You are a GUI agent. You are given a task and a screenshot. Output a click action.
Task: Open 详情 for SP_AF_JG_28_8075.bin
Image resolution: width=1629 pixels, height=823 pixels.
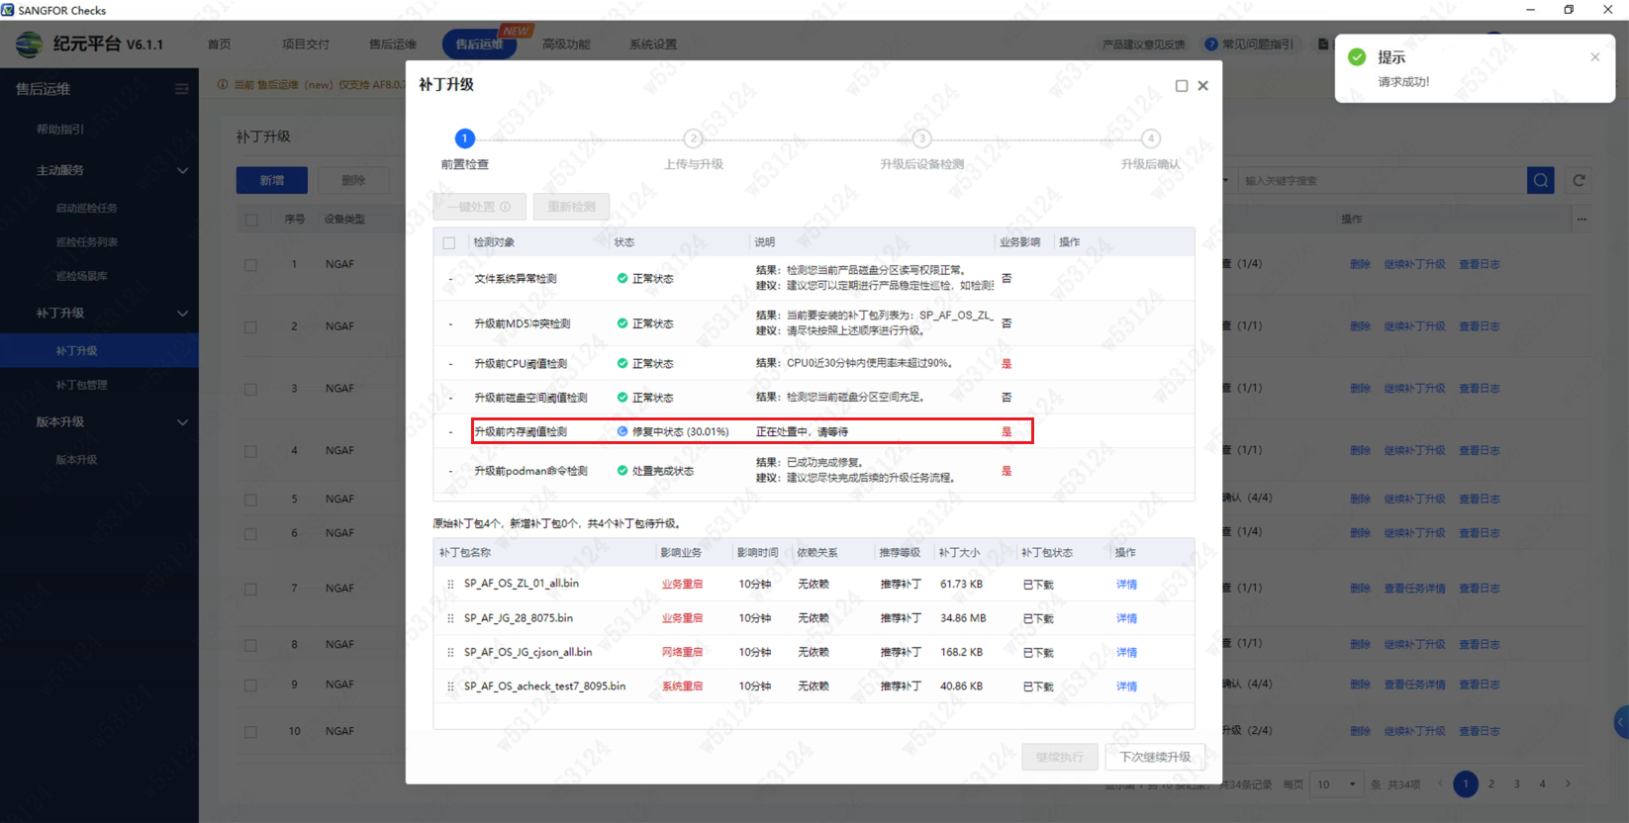point(1126,618)
